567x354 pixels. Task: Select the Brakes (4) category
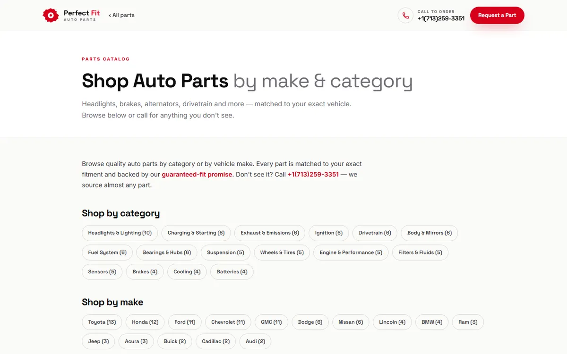(x=145, y=272)
